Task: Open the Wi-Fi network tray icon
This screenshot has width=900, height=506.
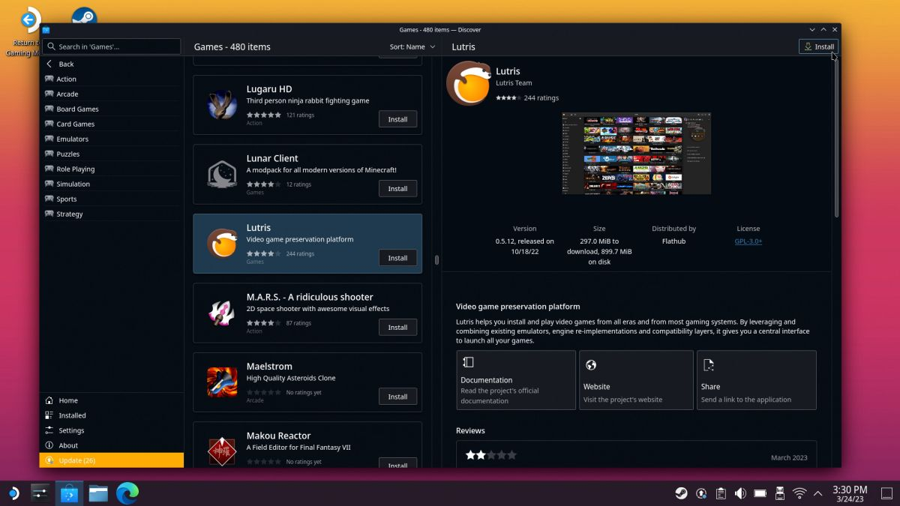Action: coord(798,493)
